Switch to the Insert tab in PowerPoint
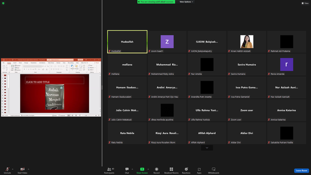Image resolution: width=311 pixels, height=175 pixels. point(15,63)
